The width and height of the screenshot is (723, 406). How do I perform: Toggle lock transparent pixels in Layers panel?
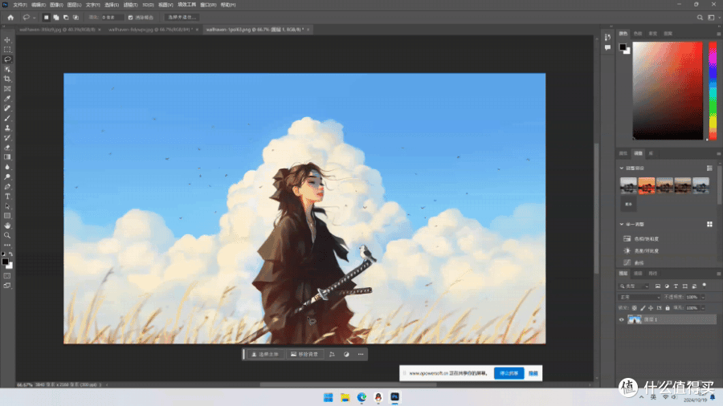[x=635, y=308]
